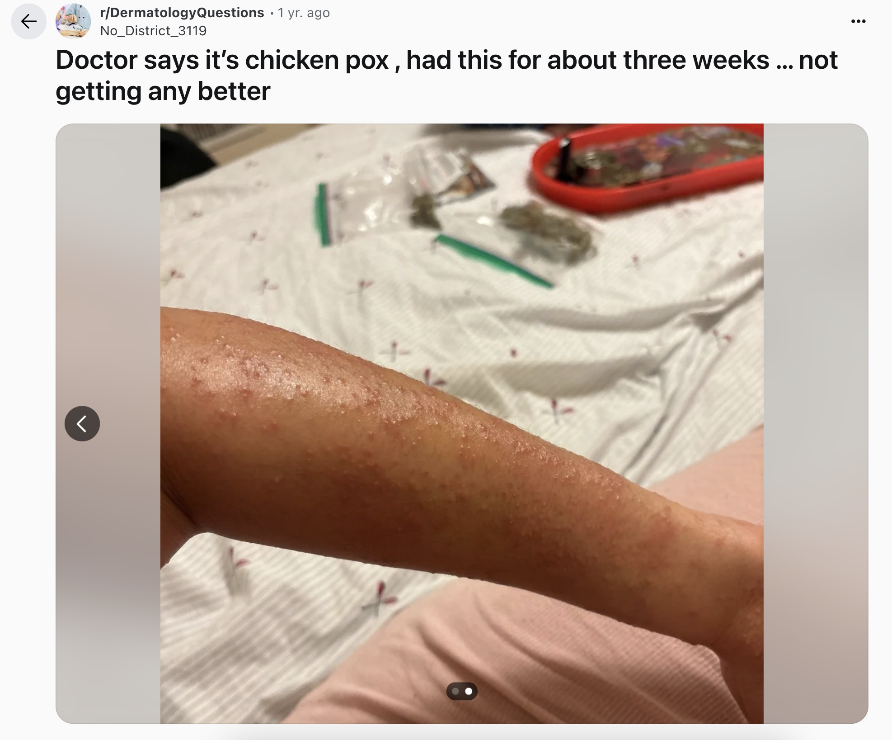Open the subreddit avatar image
This screenshot has width=892, height=740.
pos(73,21)
